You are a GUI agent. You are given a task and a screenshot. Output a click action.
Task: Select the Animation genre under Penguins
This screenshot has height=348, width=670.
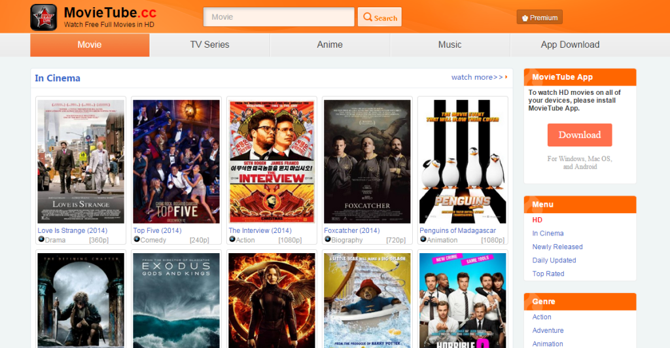point(442,240)
